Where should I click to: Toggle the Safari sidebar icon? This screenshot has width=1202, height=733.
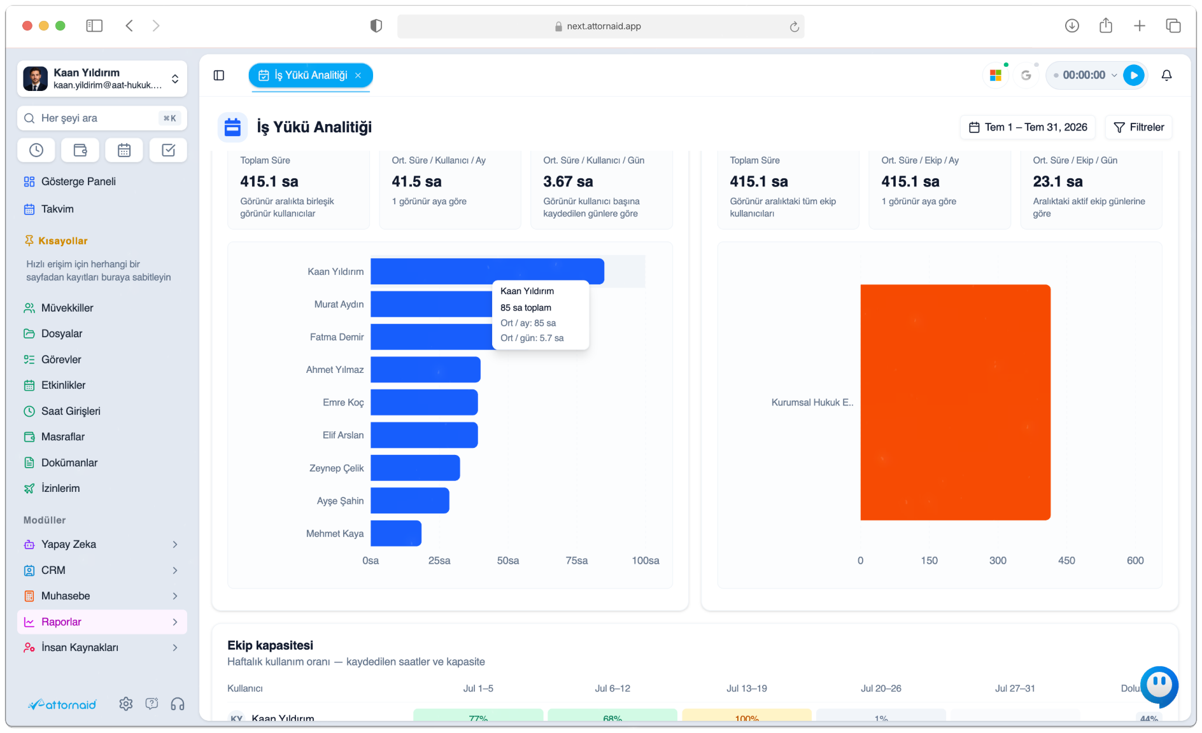click(x=94, y=25)
